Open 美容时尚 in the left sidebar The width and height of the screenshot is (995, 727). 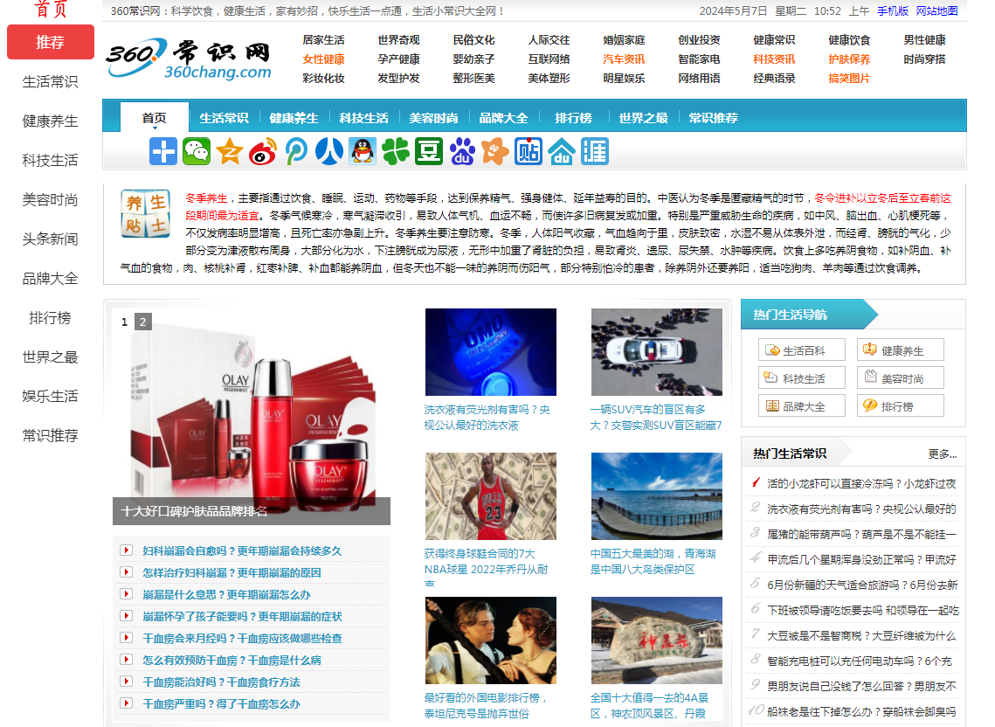click(50, 200)
